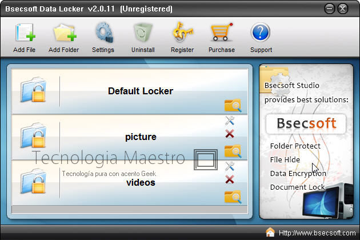Click the Purchase shopping cart icon
The height and width of the screenshot is (240, 360).
(x=222, y=32)
